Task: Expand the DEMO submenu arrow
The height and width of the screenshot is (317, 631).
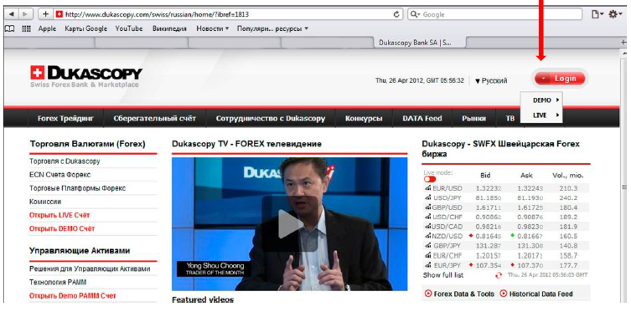Action: point(558,100)
